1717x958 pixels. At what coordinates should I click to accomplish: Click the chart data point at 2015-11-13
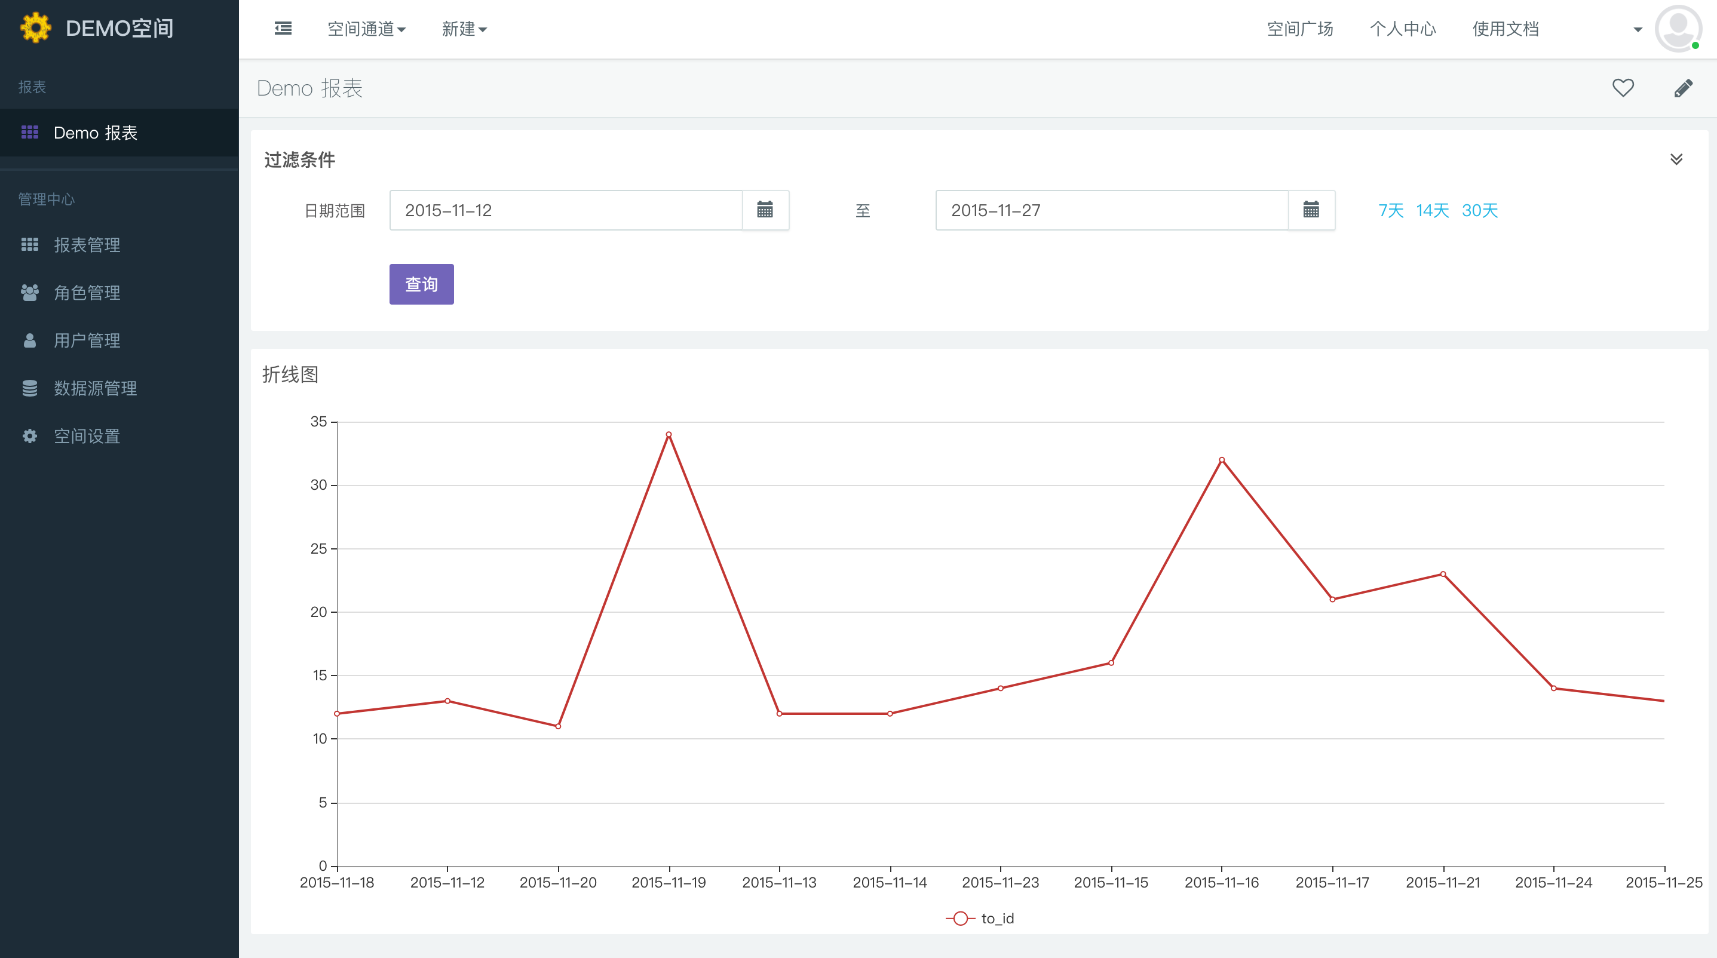tap(779, 714)
